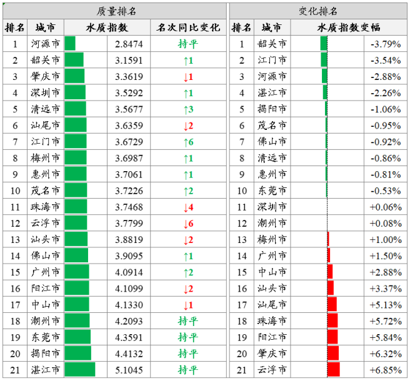Screen dimensions: 410x381
Task: Click 韶关市 in the 变化排名 table
Action: [272, 44]
